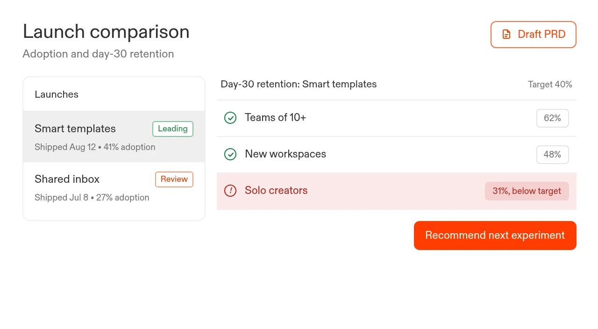This screenshot has height=329, width=598.
Task: Click the Launches panel heading
Action: click(57, 94)
